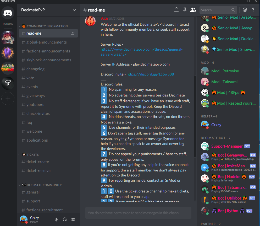Click the chat message scrollbar
The image size is (260, 226).
(x=195, y=116)
